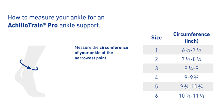The width and height of the screenshot is (221, 110).
Task: Click the 9 ¾-10 ¾ circumference value
Action: click(191, 87)
